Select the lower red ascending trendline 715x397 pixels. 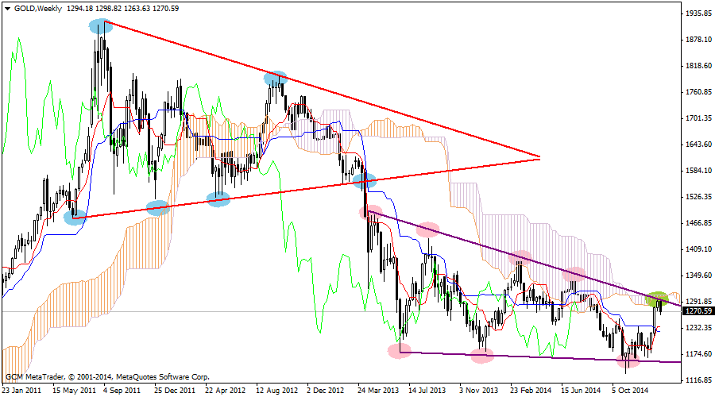[302, 189]
